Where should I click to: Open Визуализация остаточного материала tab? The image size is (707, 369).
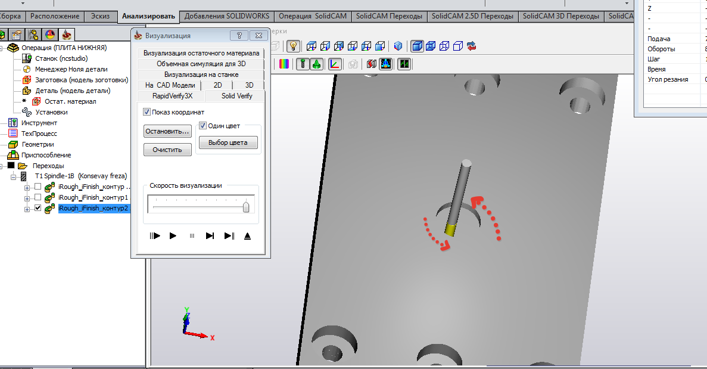pyautogui.click(x=201, y=53)
